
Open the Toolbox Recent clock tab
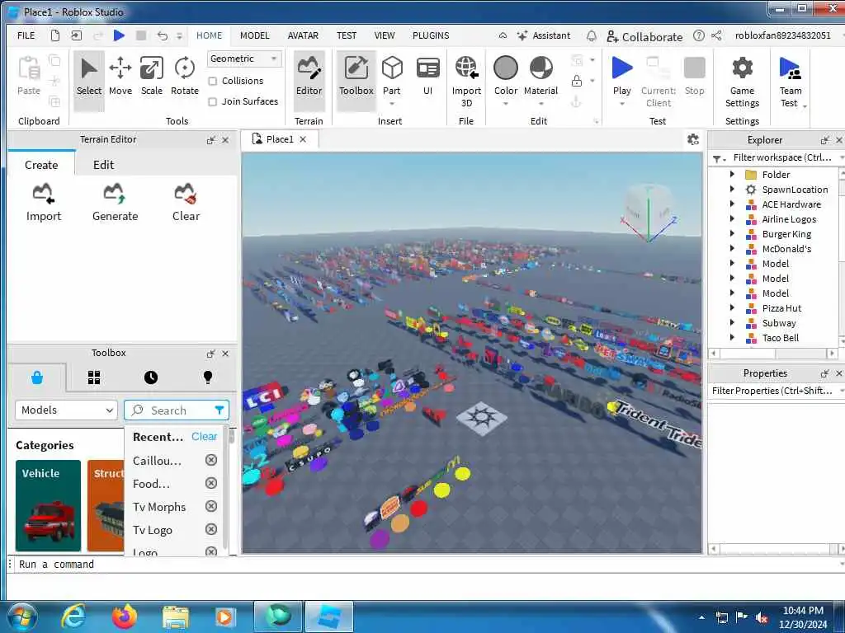[x=151, y=377]
